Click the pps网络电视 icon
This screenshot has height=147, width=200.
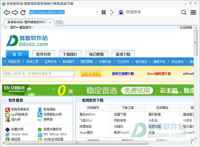pos(8,114)
